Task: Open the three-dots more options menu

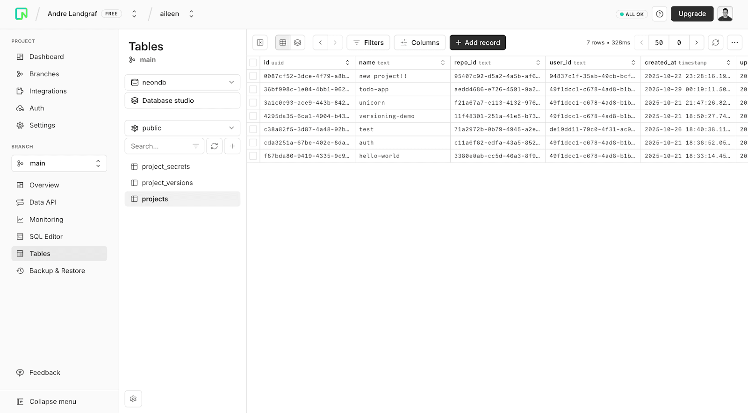Action: click(734, 43)
